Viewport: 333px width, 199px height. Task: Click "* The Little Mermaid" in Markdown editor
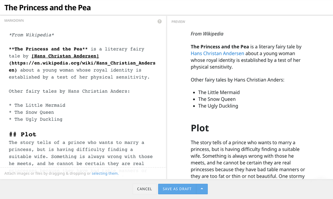coord(37,105)
